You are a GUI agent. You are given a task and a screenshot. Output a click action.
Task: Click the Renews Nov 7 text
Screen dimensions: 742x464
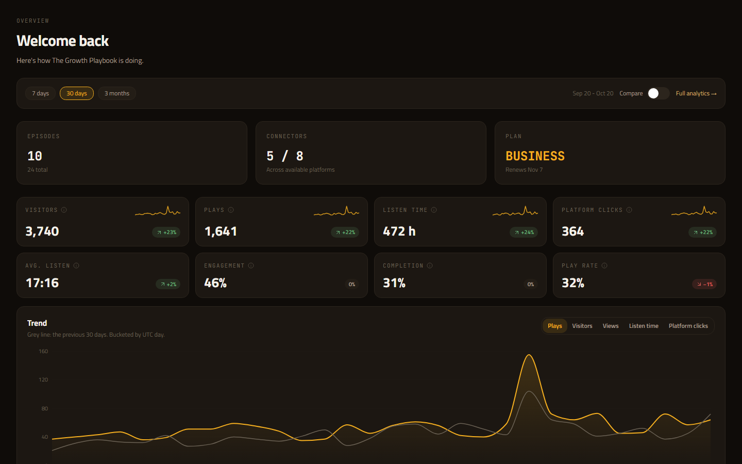click(524, 170)
